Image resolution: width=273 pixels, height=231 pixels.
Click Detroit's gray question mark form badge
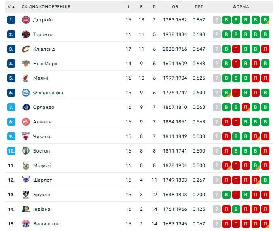217,20
